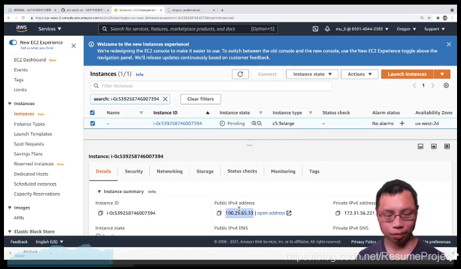Switch to the Status checks tab

click(x=242, y=171)
